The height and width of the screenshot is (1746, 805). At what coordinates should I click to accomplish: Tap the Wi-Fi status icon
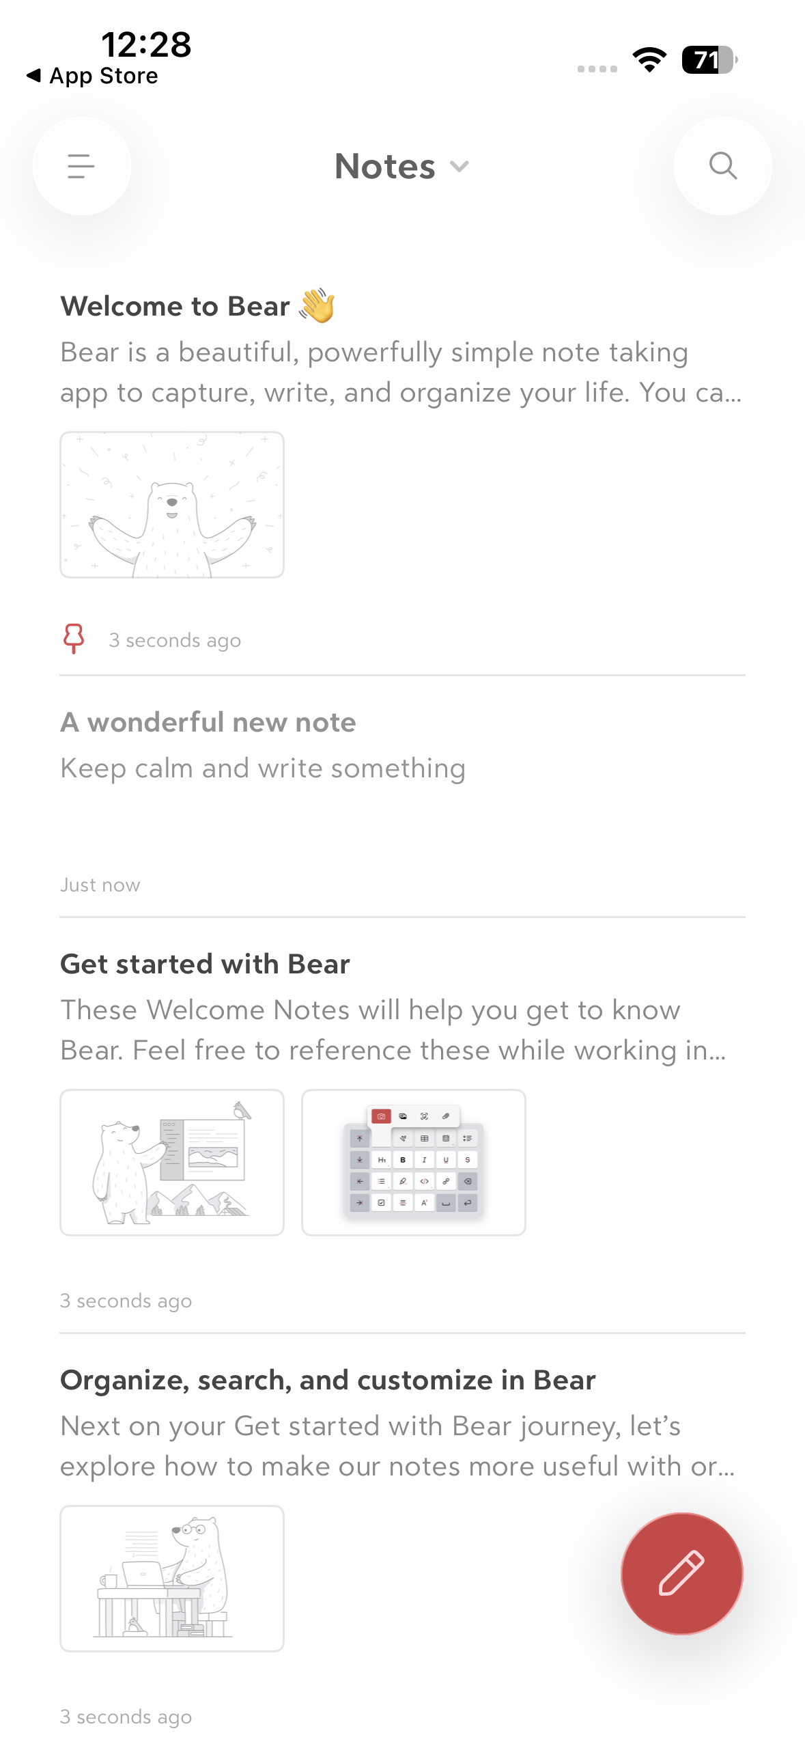649,60
